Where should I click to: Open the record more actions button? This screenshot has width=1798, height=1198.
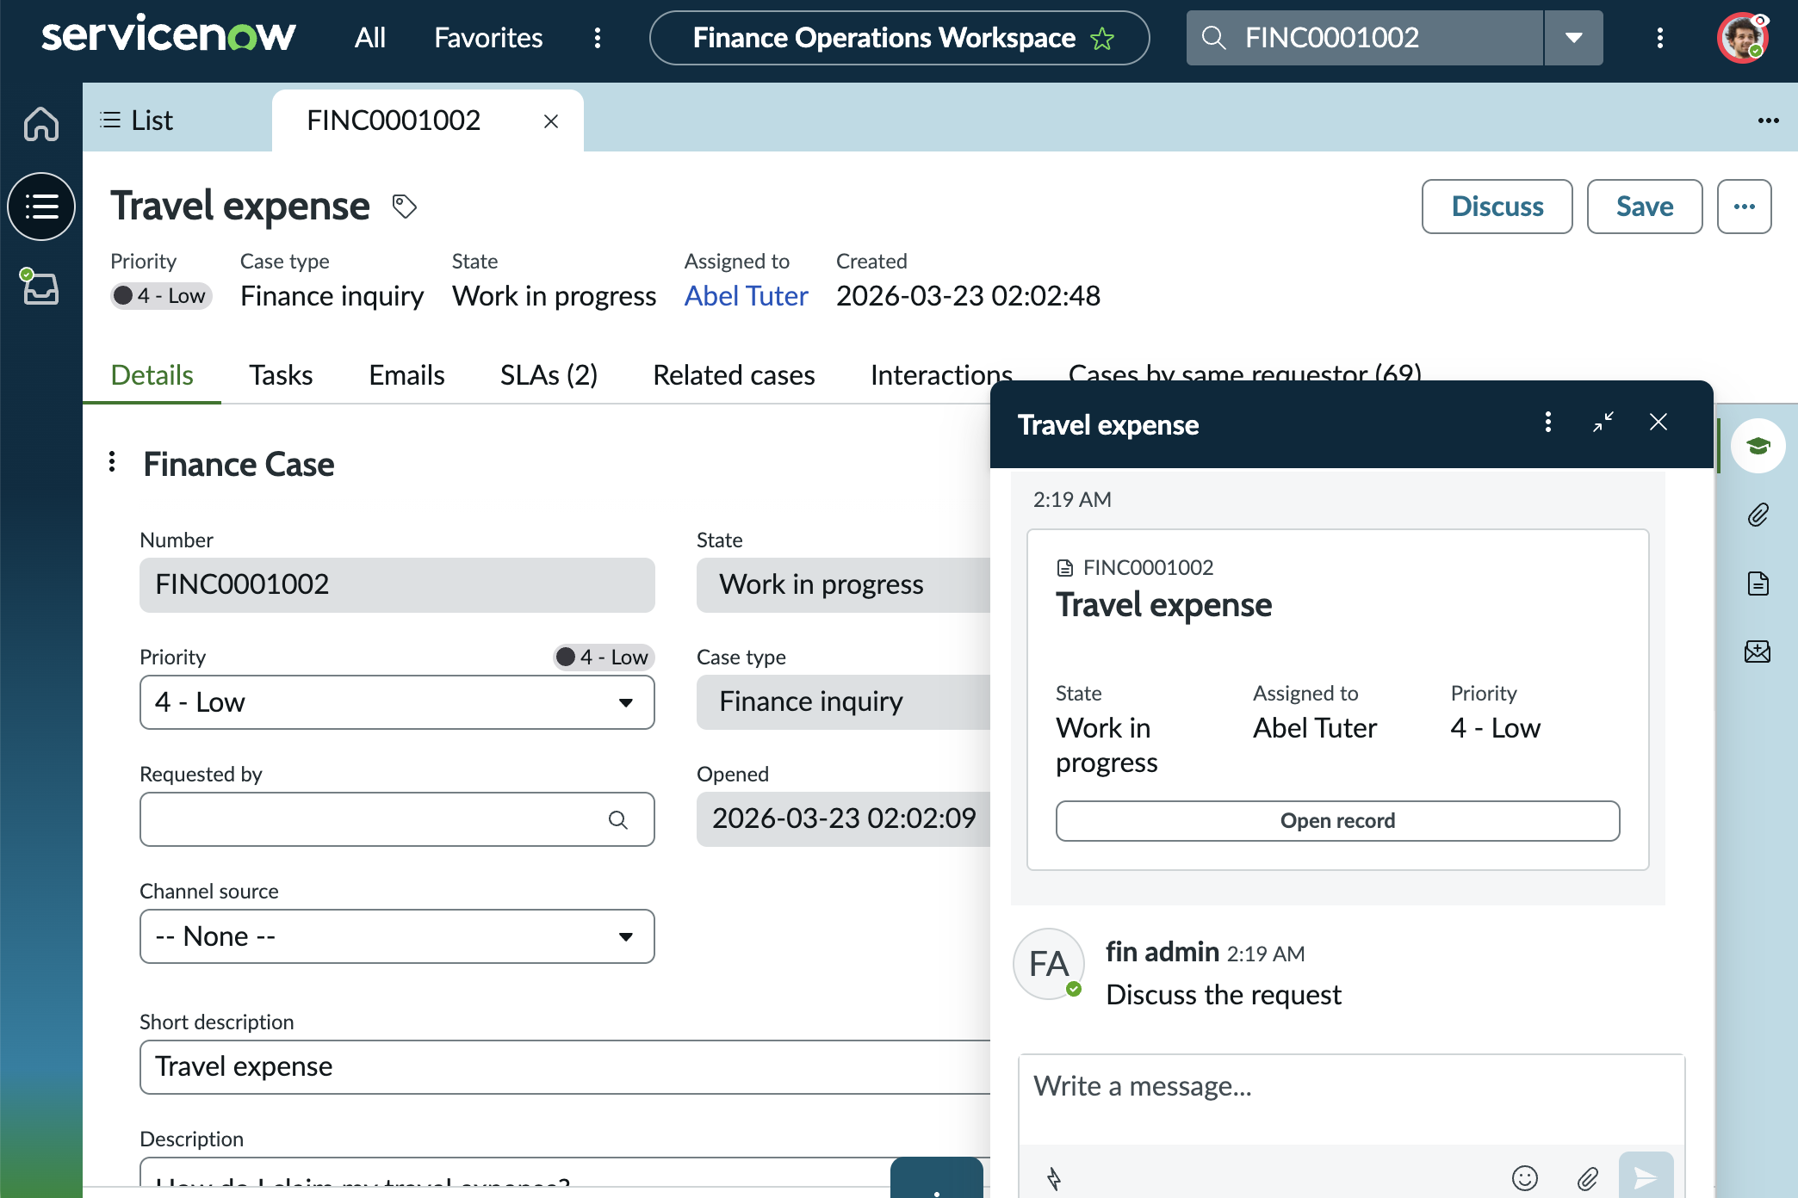coord(1745,207)
